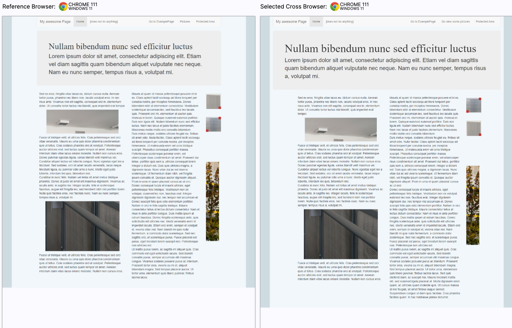Click top small grey thumbnail in reference page
This screenshot has height=328, width=512.
click(213, 102)
